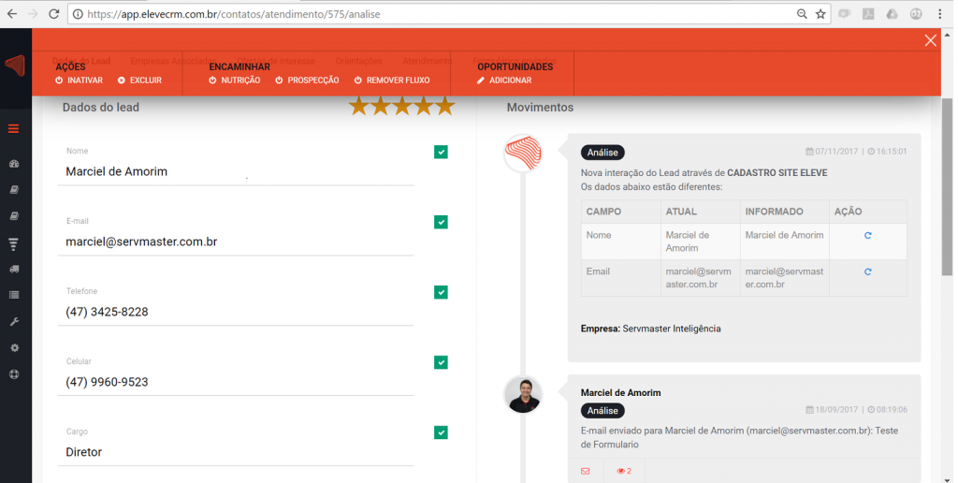
Task: Open the list icon in sidebar
Action: [14, 295]
